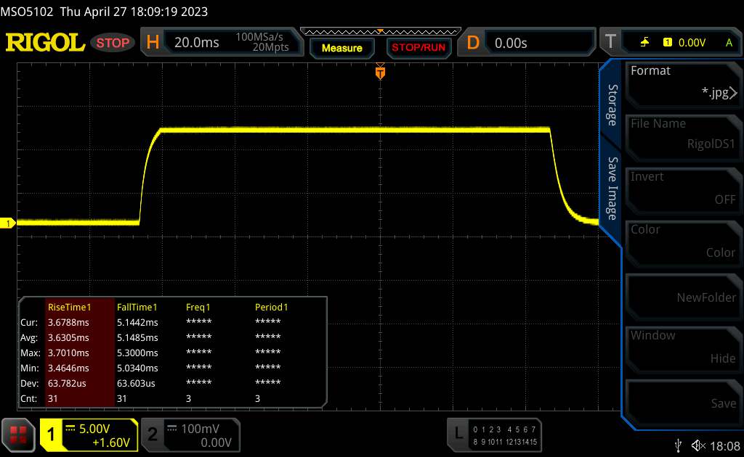Toggle channel 2 100mV settings
This screenshot has width=744, height=457.
tap(191, 435)
